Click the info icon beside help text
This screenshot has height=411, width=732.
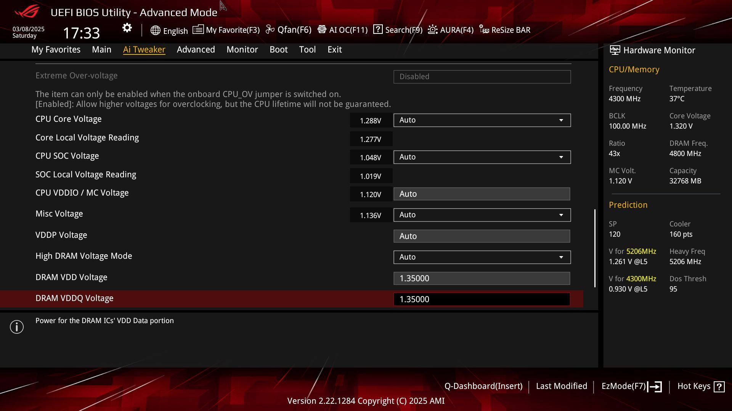tap(17, 327)
